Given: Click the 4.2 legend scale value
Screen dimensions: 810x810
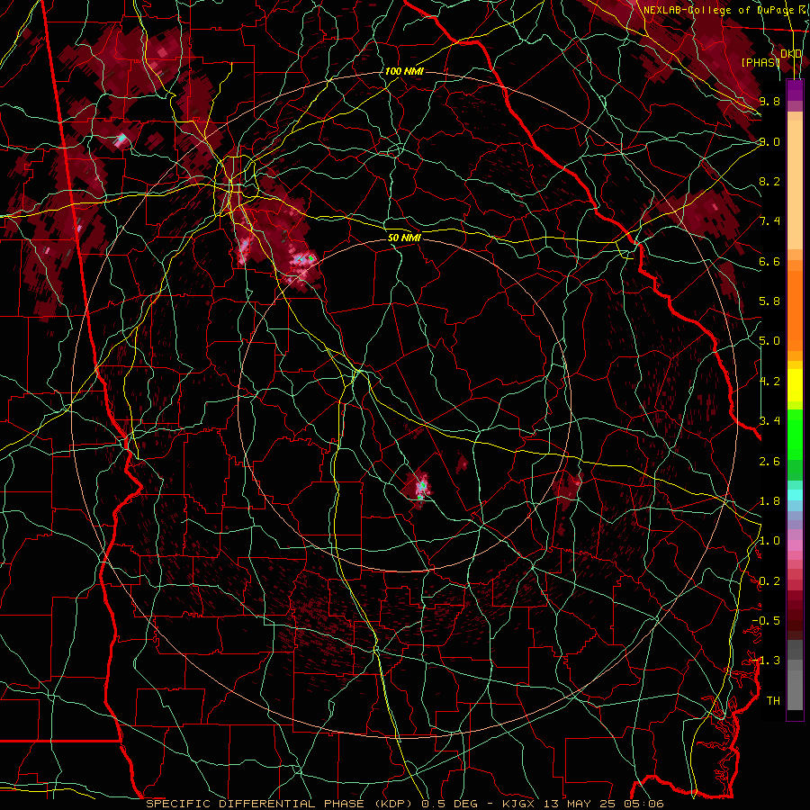Looking at the screenshot, I should coord(769,382).
